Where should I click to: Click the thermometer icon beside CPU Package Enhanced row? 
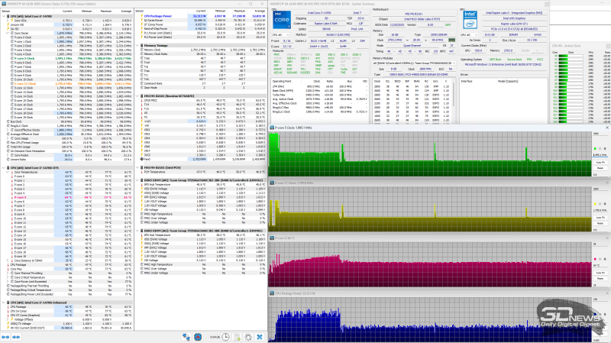click(x=8, y=307)
